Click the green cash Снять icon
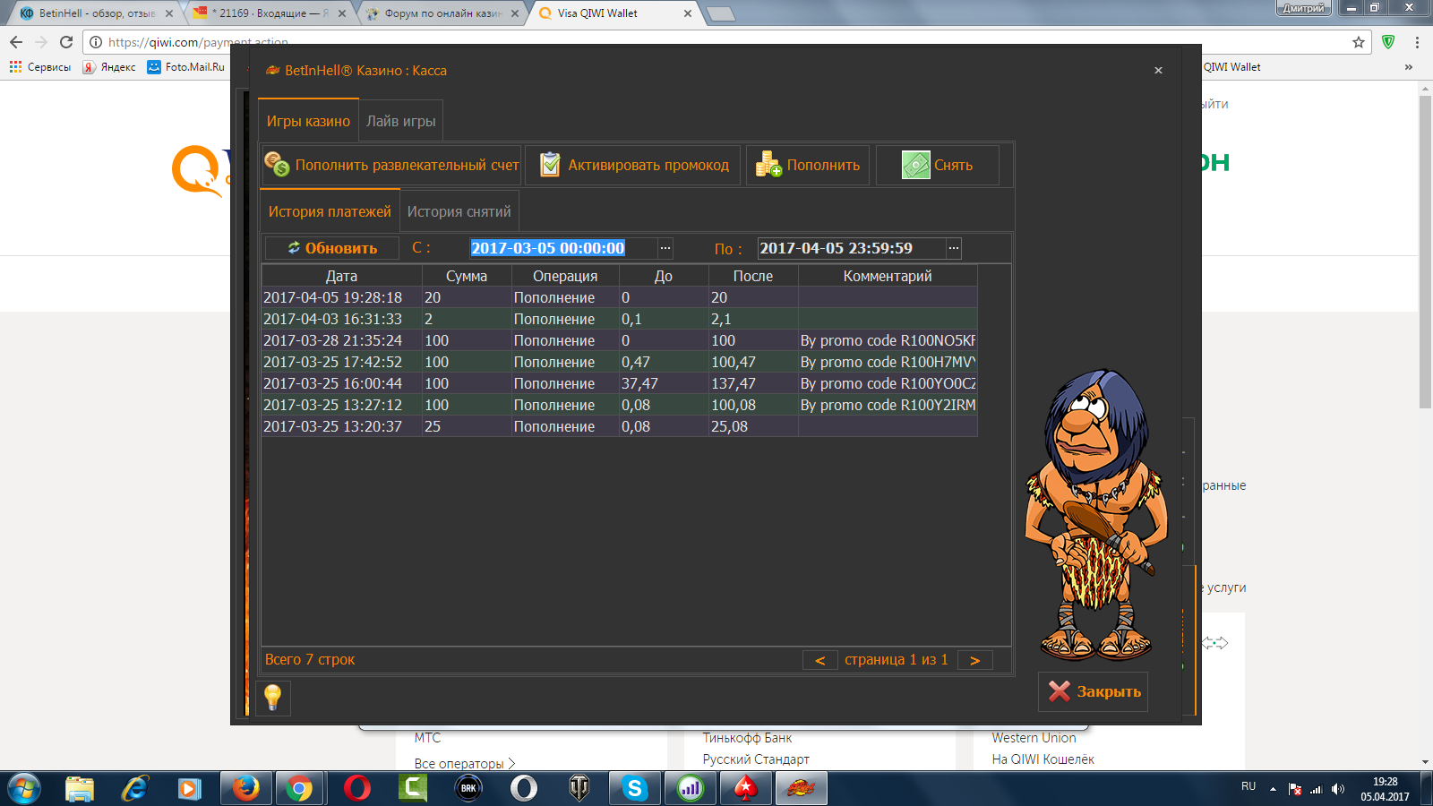 tap(915, 165)
